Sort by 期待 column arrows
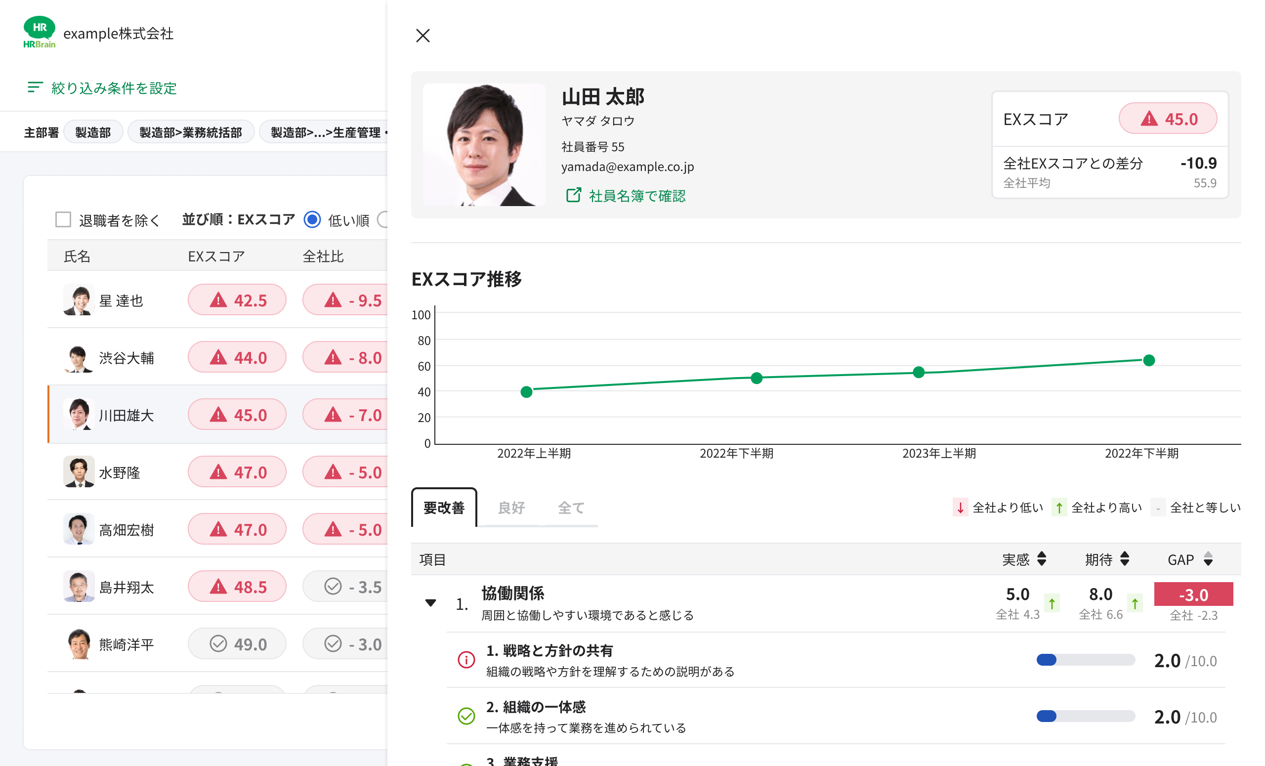 (x=1124, y=558)
